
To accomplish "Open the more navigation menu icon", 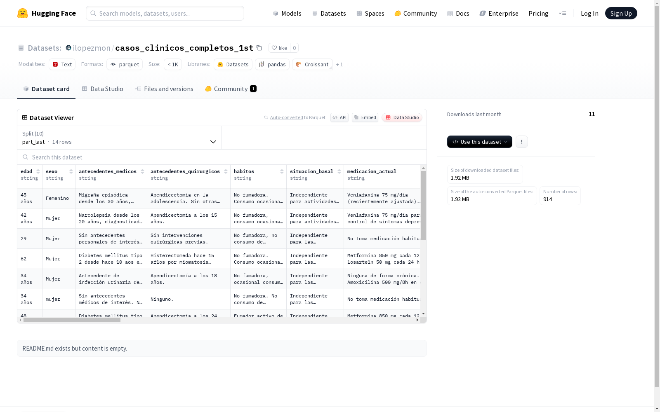I will click(562, 13).
